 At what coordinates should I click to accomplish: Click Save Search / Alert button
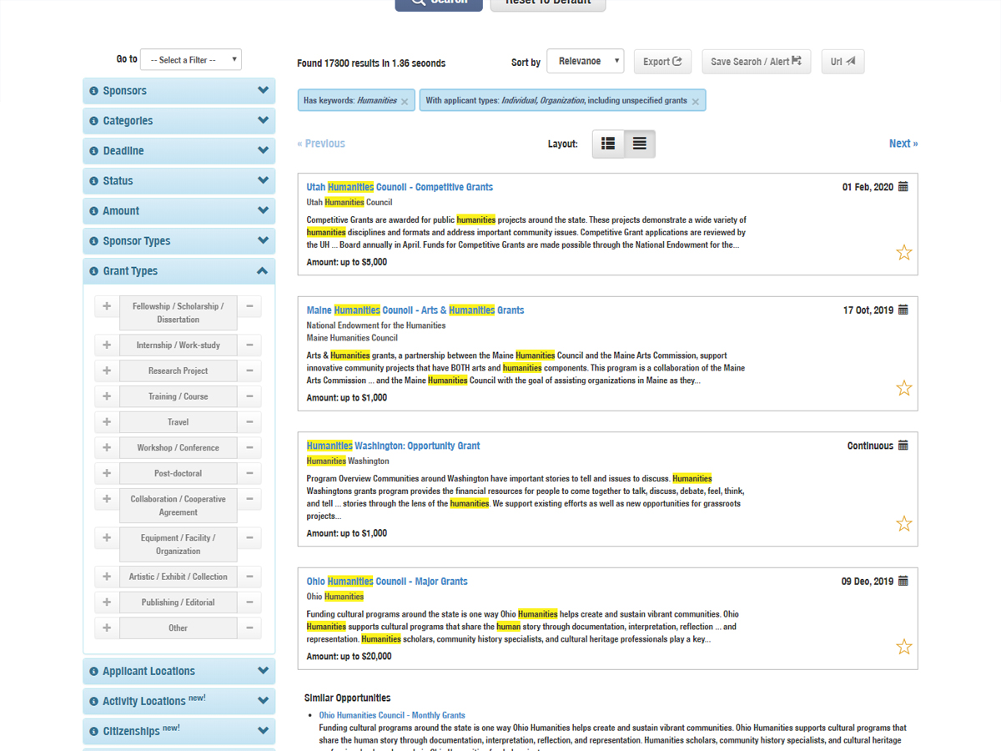756,61
